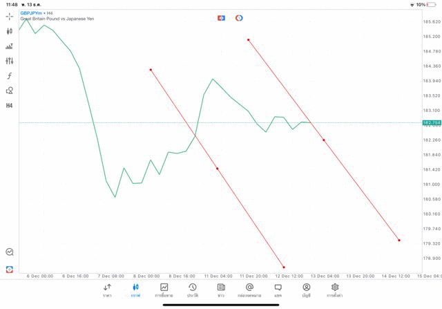Image resolution: width=442 pixels, height=309 pixels.
Task: Tap the circular red-blue icon above chart
Action: 239,18
